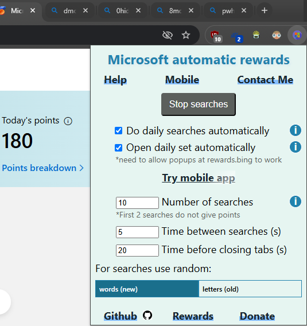The image size is (307, 326).
Task: Select 'letters (old)' search mode
Action: (250, 289)
